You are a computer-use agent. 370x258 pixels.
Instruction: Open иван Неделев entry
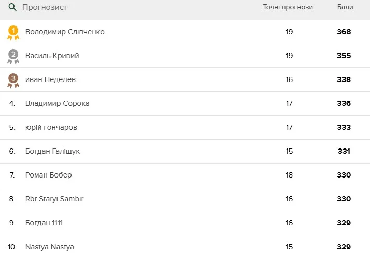click(50, 79)
